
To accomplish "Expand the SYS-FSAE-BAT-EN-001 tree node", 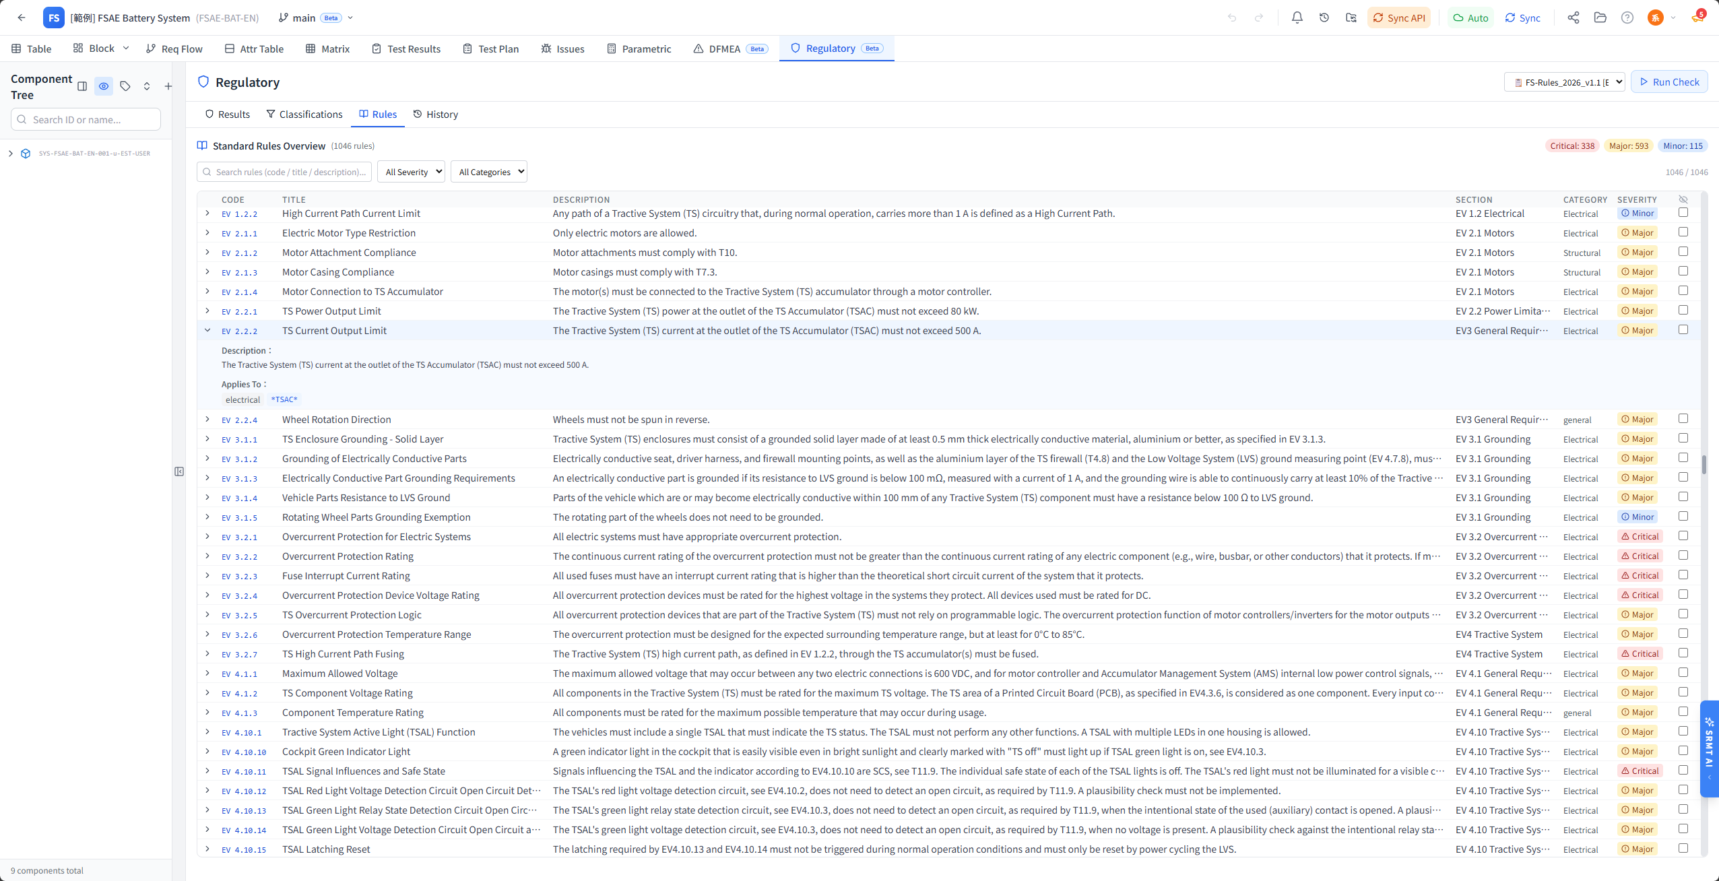I will click(11, 154).
